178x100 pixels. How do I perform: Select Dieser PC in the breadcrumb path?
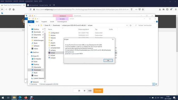(47, 25)
